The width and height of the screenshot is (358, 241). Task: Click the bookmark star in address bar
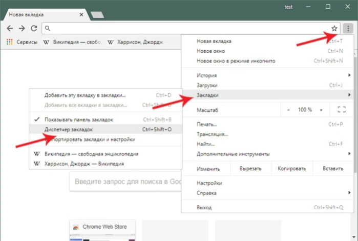pos(334,28)
